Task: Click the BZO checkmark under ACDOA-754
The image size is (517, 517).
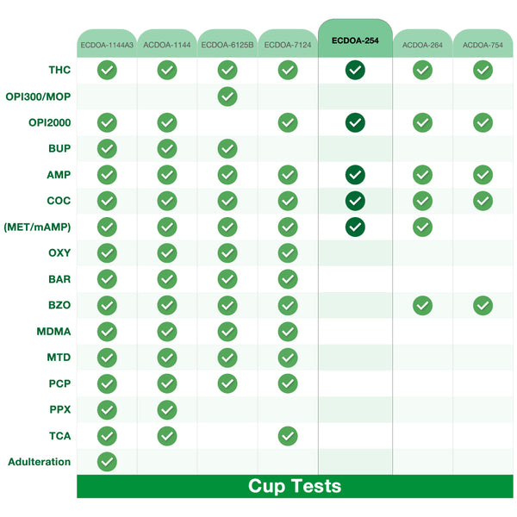Action: point(483,305)
